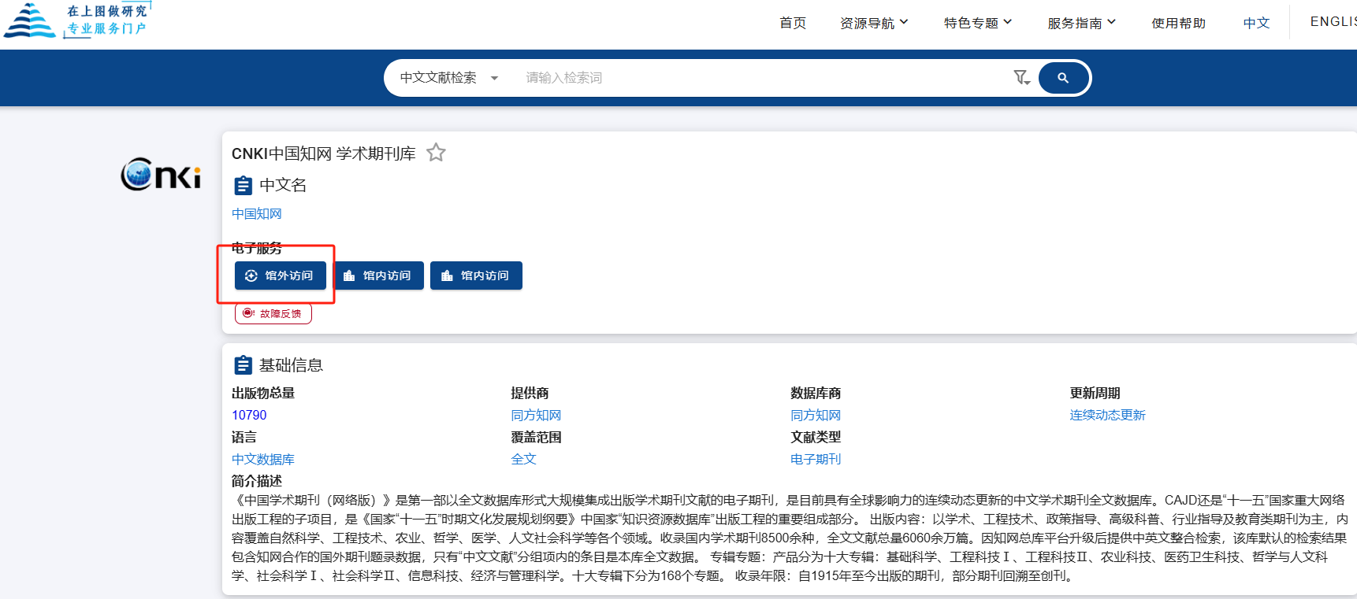Screen dimensions: 1357x599
Task: Open the 同方知网 link under 提供商
Action: pos(536,415)
